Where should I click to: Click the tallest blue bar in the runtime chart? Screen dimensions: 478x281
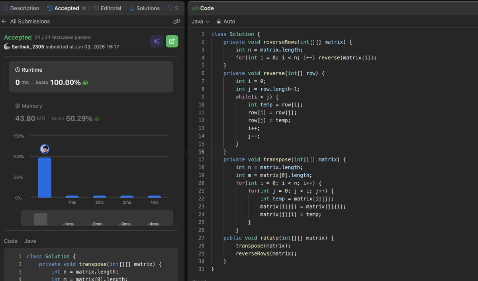pyautogui.click(x=45, y=177)
